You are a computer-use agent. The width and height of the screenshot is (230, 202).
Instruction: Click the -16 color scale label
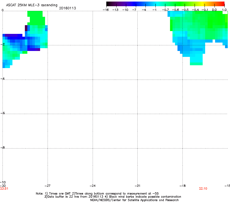(x=106, y=10)
